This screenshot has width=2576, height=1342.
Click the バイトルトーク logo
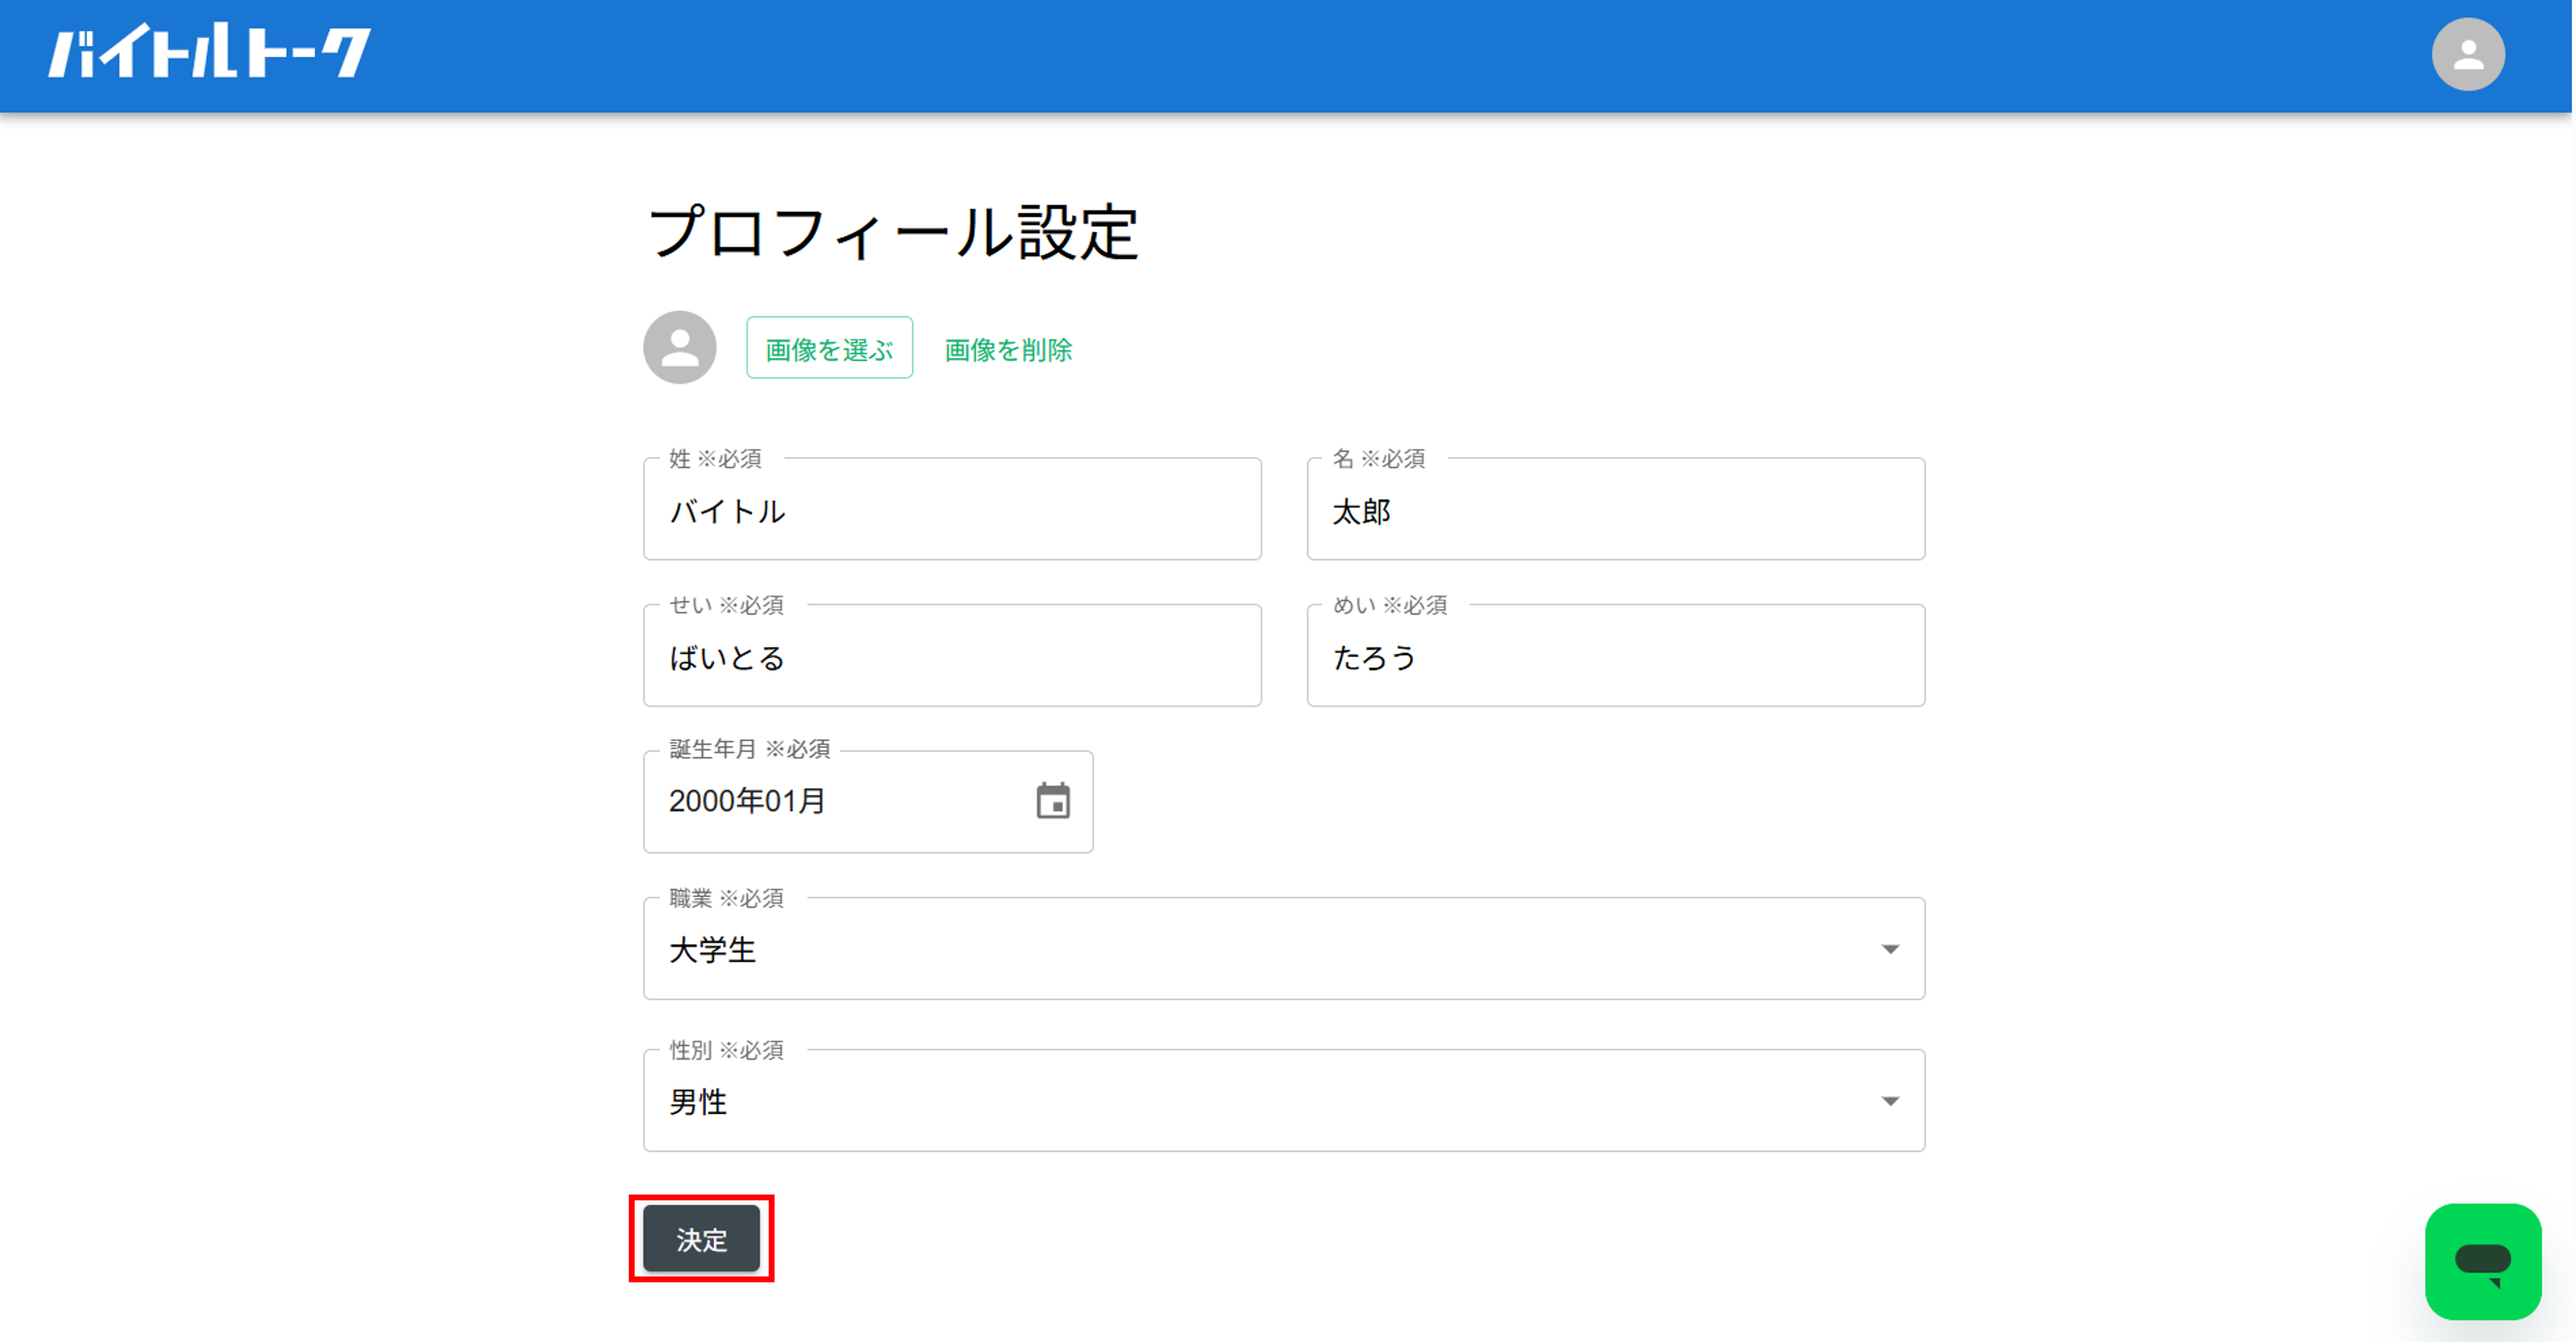210,51
